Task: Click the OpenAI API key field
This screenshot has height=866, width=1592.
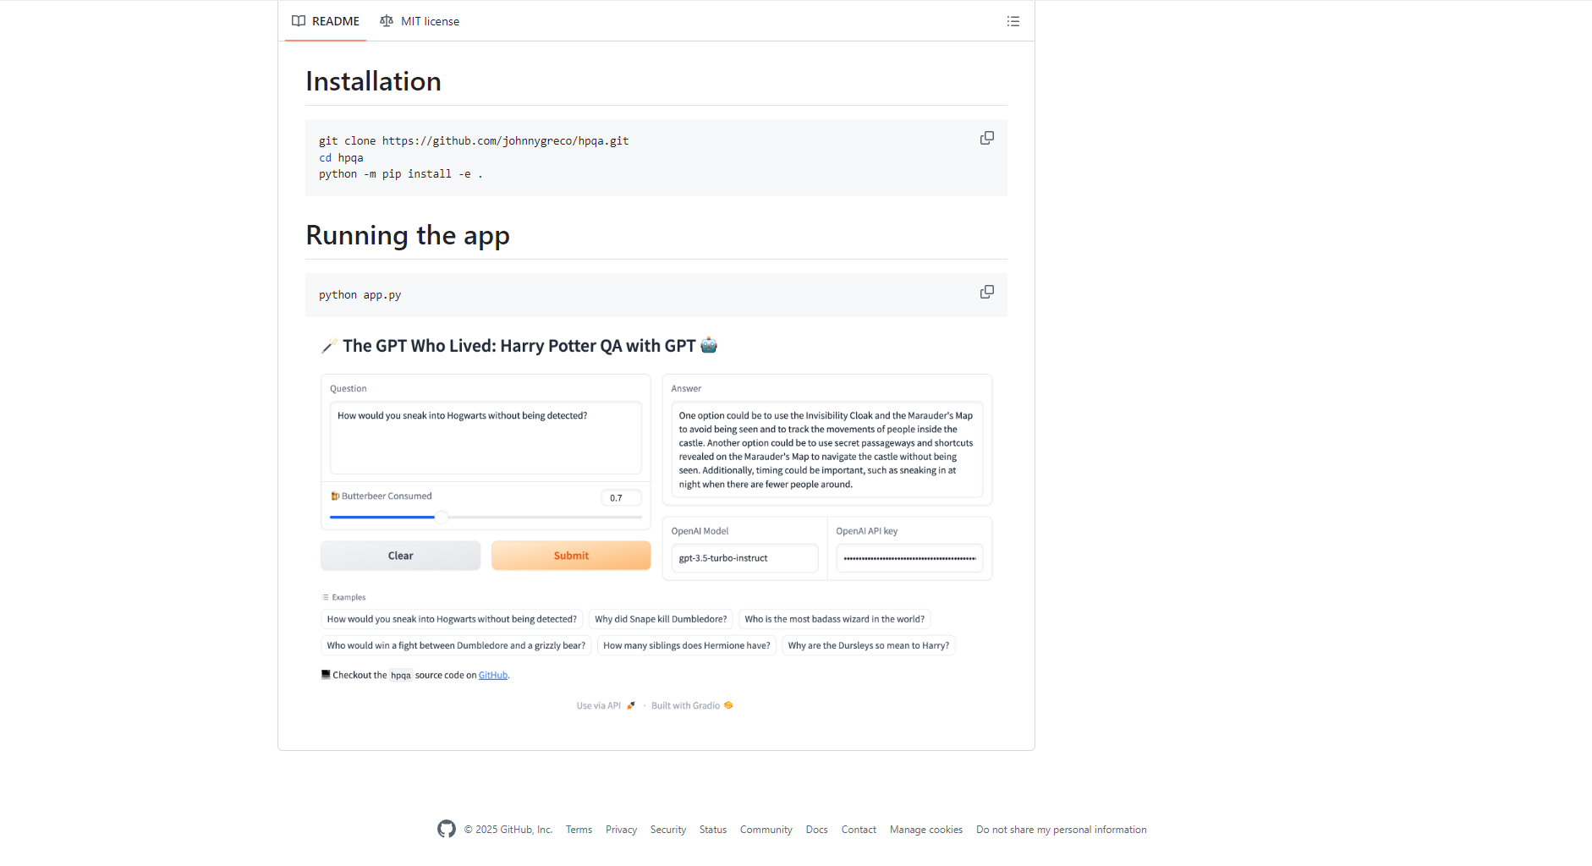Action: coord(909,558)
